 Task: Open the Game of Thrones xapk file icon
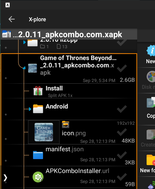(33, 68)
